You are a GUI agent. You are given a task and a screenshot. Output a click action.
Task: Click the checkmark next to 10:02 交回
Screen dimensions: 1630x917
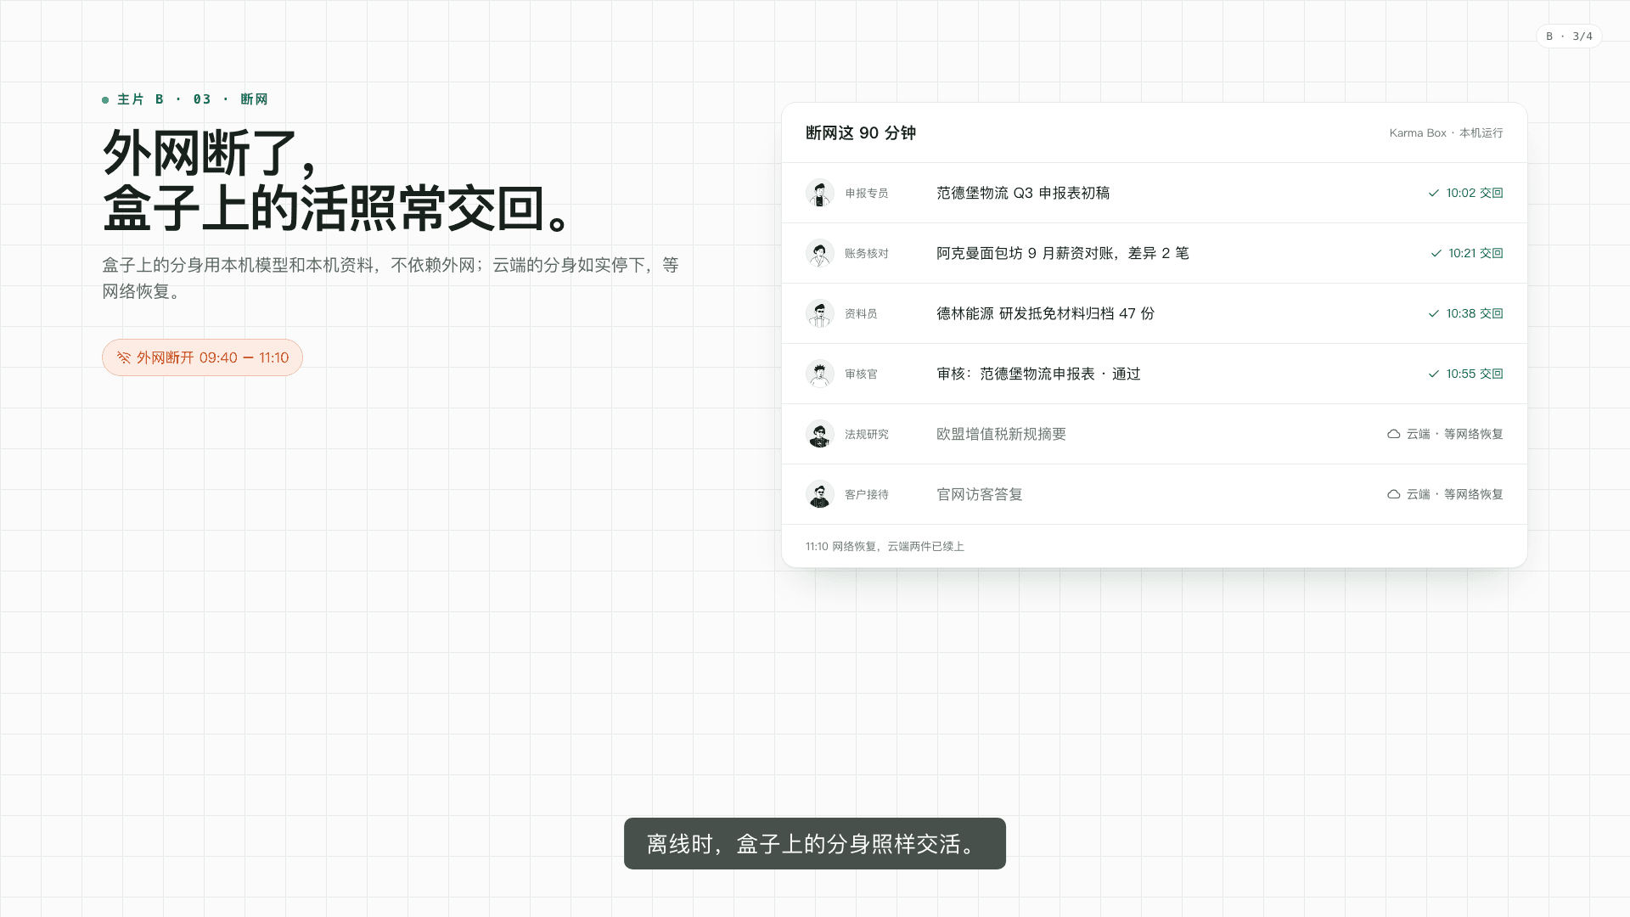coord(1434,193)
